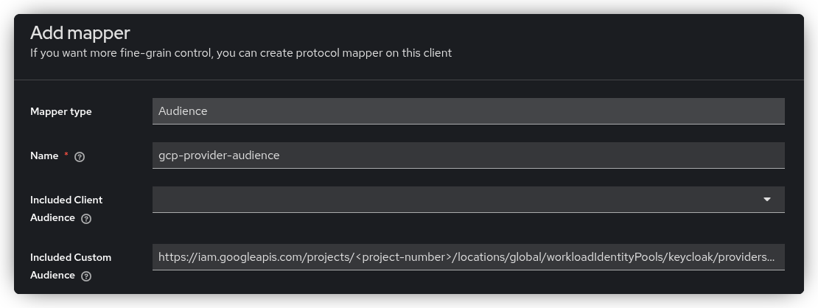Click 'fine-grain control' in the description text

point(162,53)
